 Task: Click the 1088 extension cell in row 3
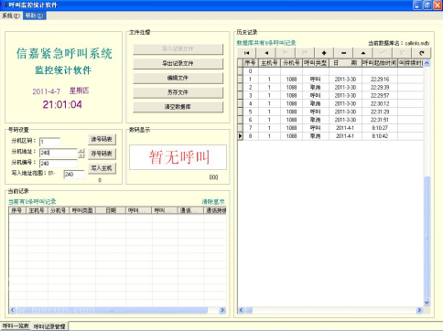click(291, 95)
